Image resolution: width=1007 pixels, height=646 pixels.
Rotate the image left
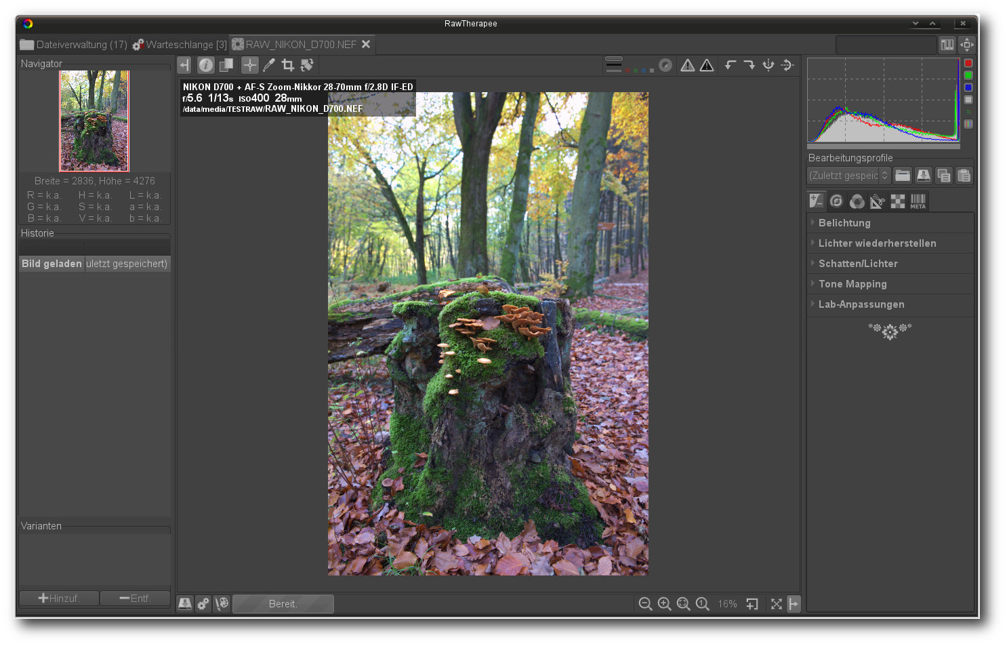point(730,65)
